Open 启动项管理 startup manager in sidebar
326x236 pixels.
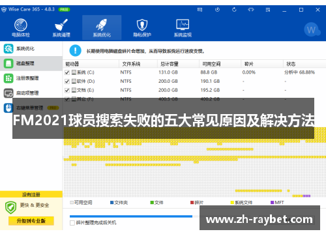click(31, 93)
